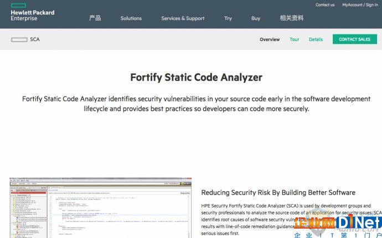Viewport: 382px width, 238px height.
Task: Click the paragraph starting 'HPE Security Fortify Static'
Action: click(x=291, y=220)
